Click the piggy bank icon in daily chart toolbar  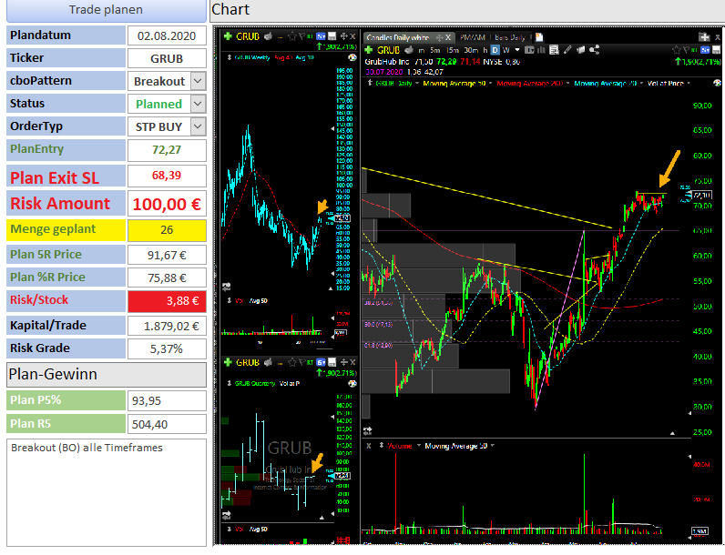pos(409,50)
